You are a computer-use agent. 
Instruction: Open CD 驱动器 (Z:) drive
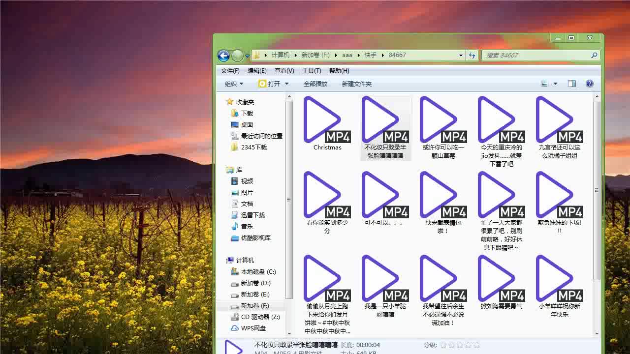pyautogui.click(x=255, y=317)
